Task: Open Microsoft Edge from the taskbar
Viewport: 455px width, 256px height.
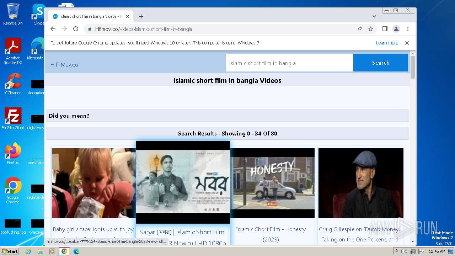Action: point(76,251)
